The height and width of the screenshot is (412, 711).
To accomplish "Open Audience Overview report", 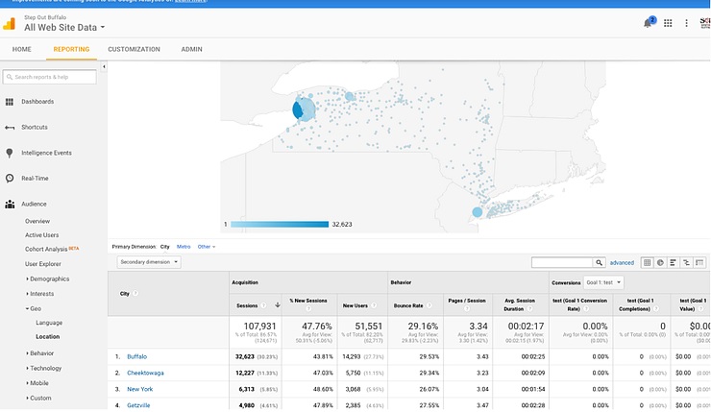I will pos(37,221).
